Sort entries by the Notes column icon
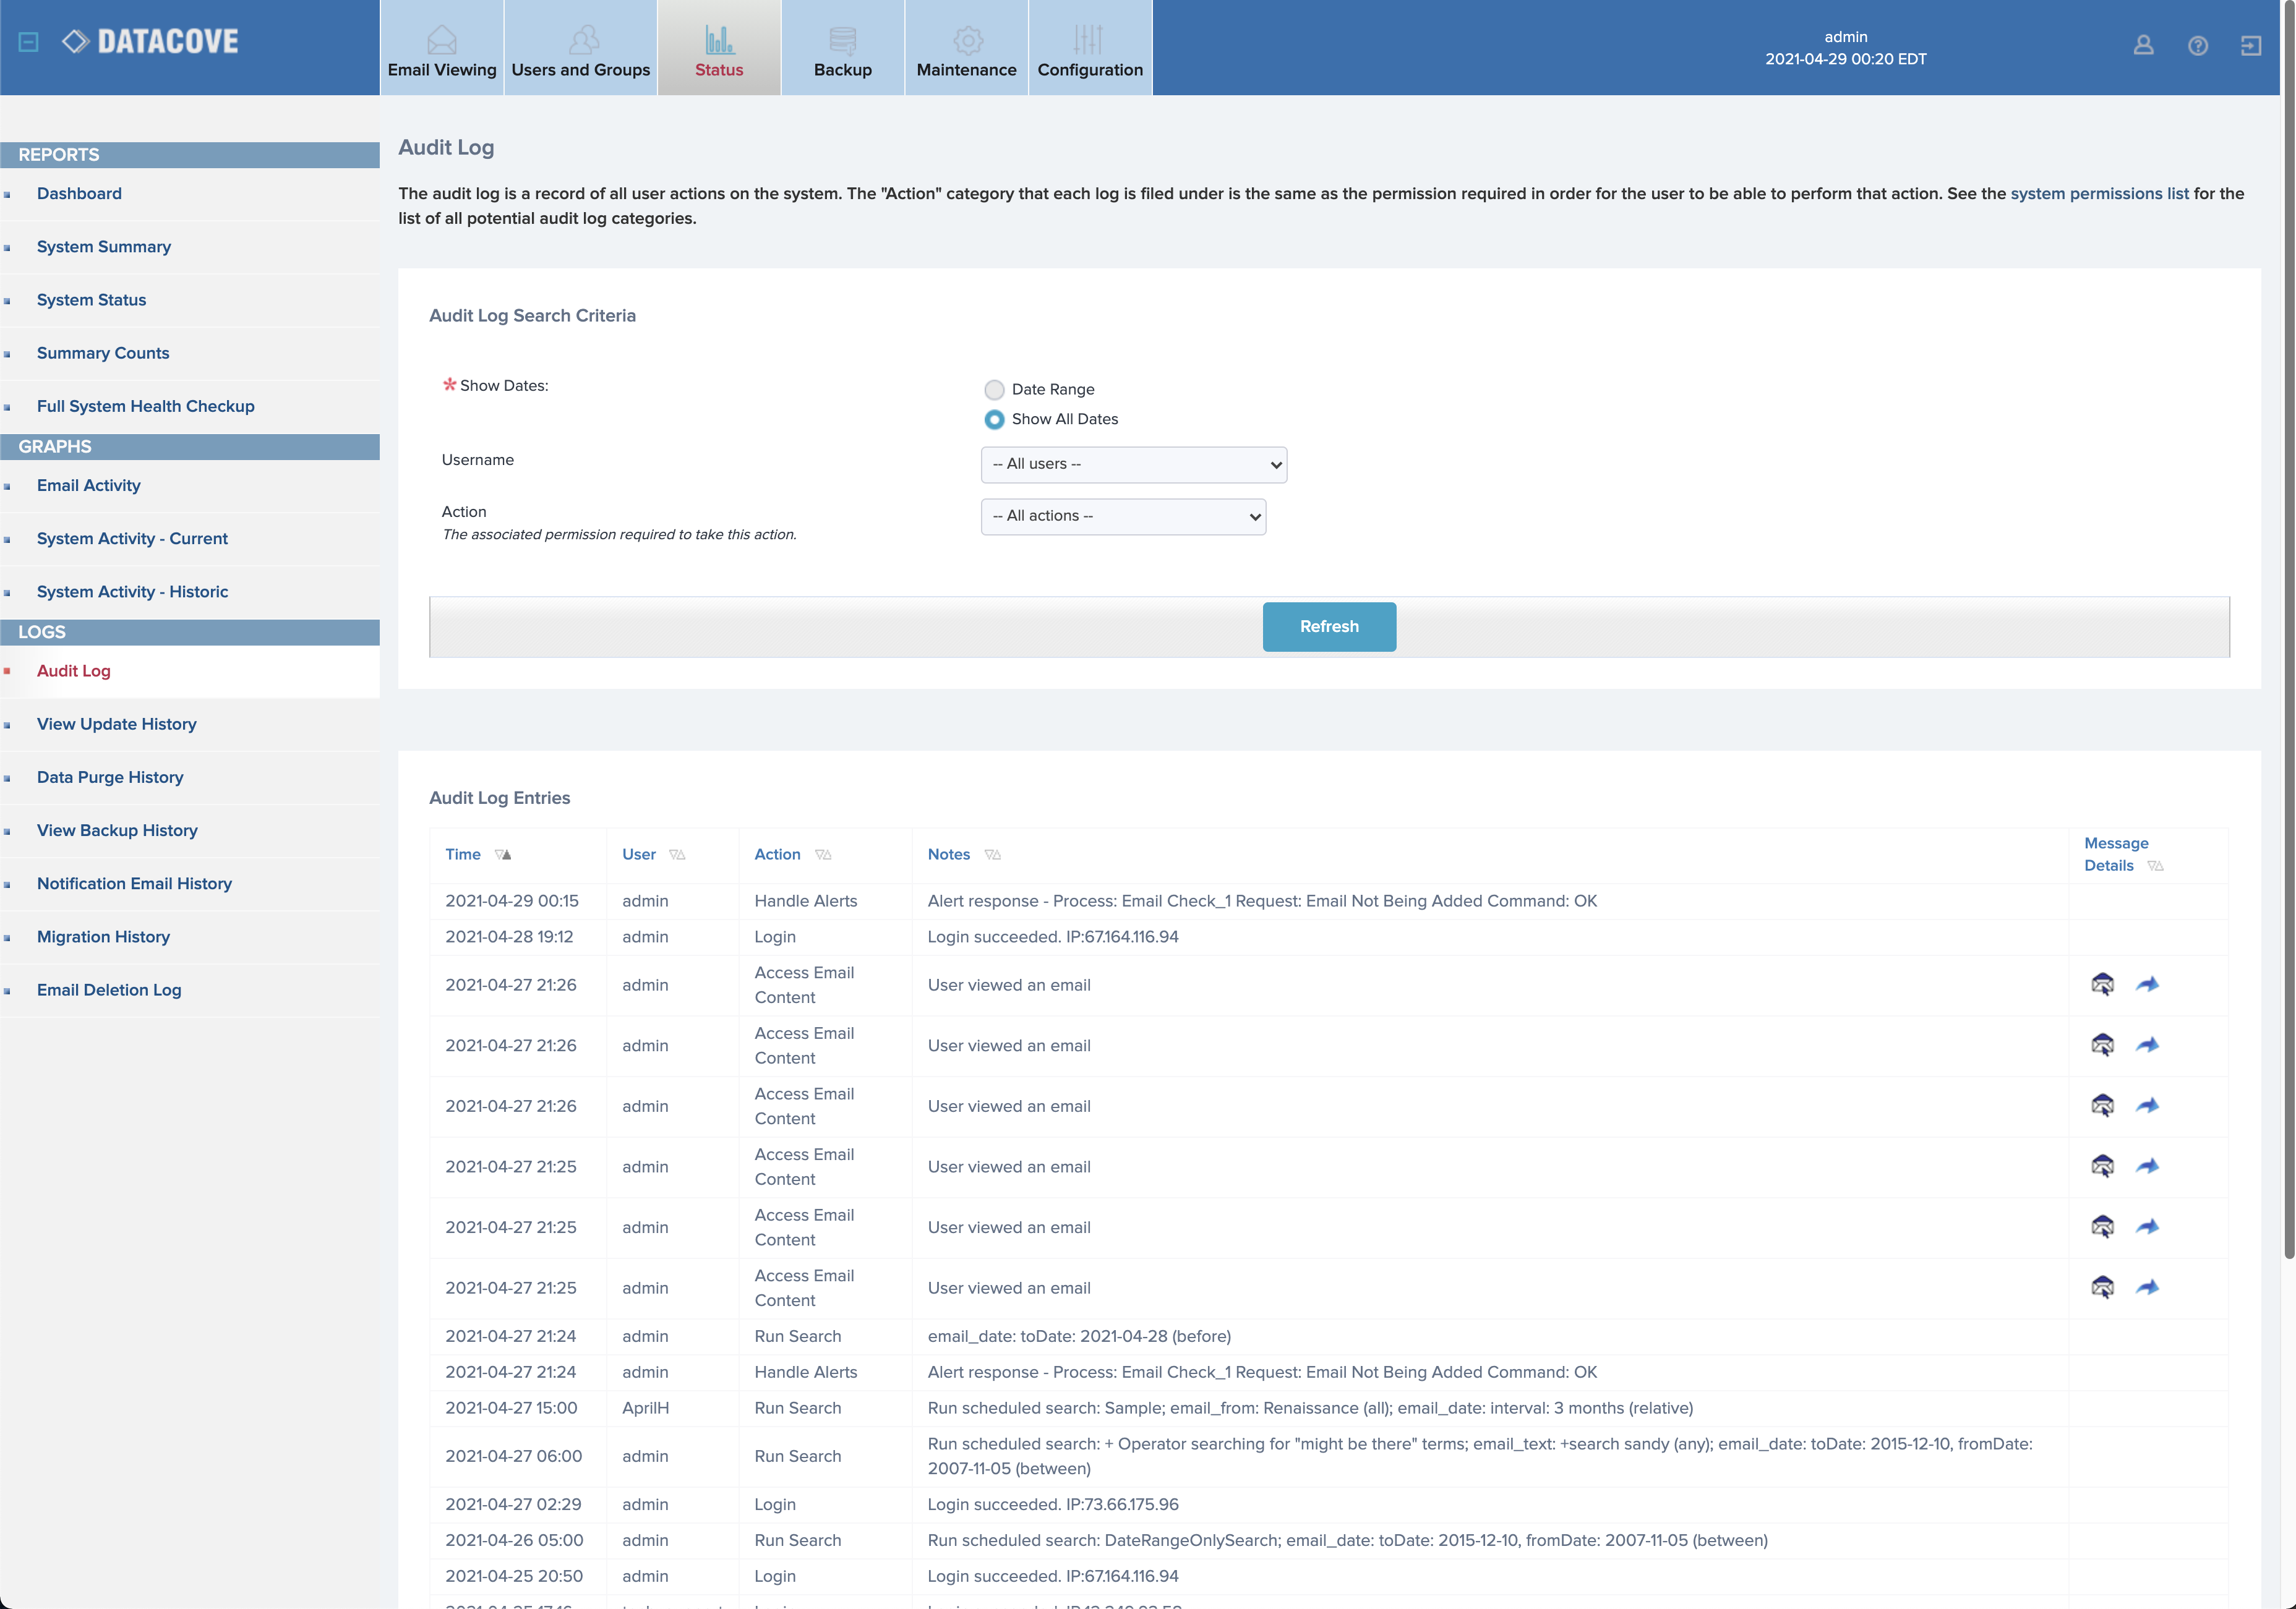 (x=992, y=855)
